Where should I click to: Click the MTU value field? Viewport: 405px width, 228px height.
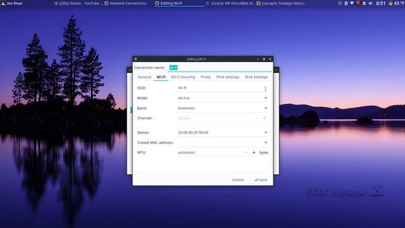[x=209, y=153]
